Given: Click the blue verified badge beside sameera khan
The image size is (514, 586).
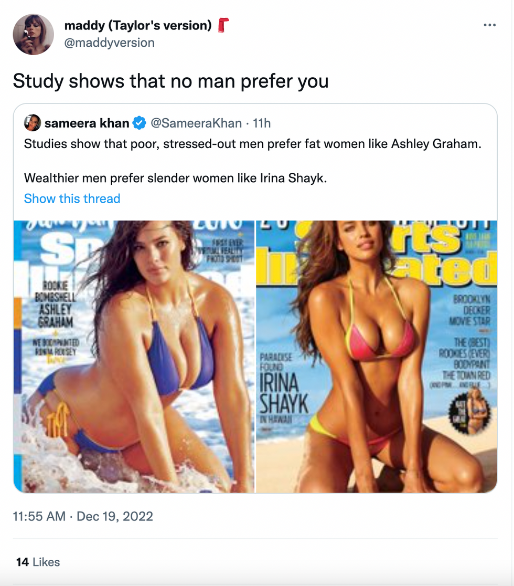Looking at the screenshot, I should pos(139,123).
